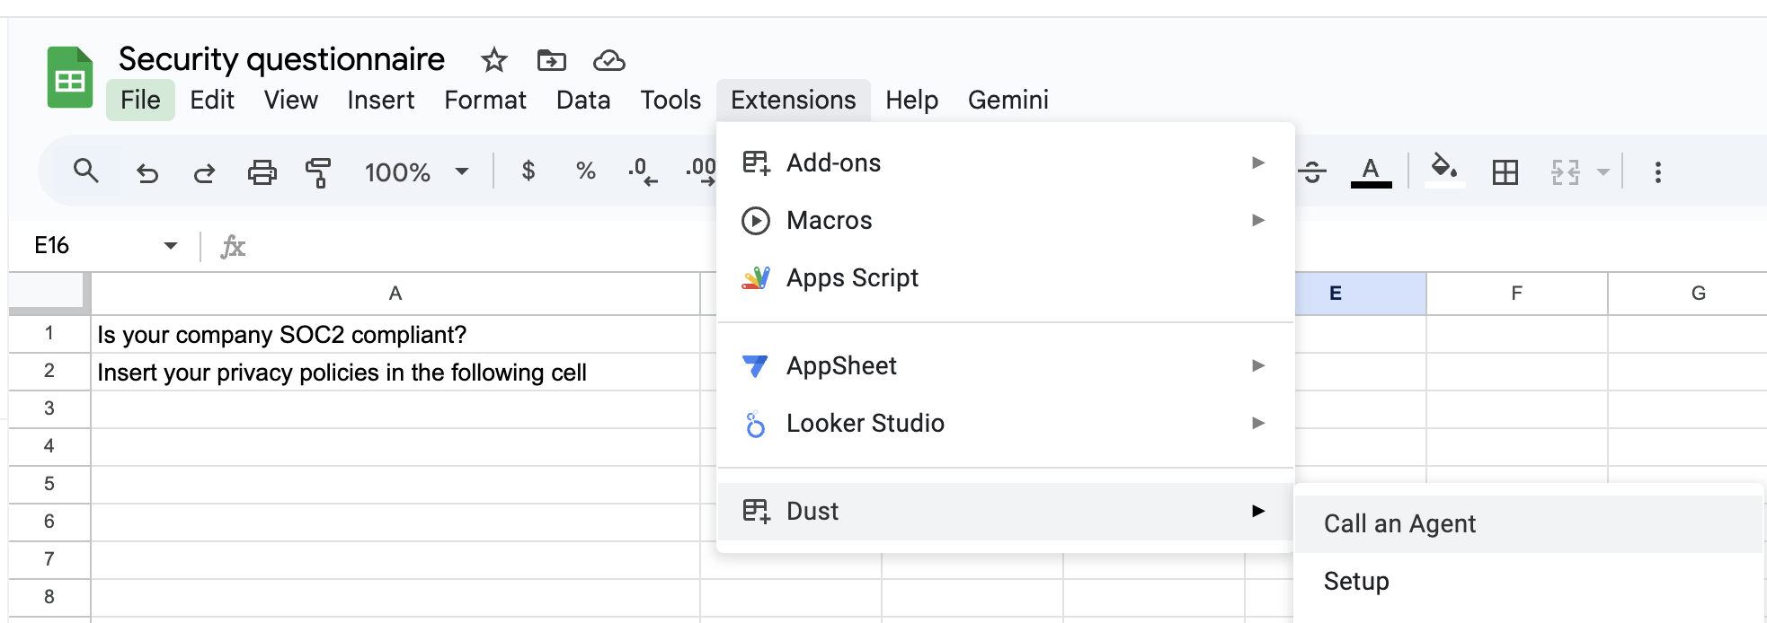This screenshot has height=623, width=1767.
Task: View cloud save status icon
Action: point(608,60)
